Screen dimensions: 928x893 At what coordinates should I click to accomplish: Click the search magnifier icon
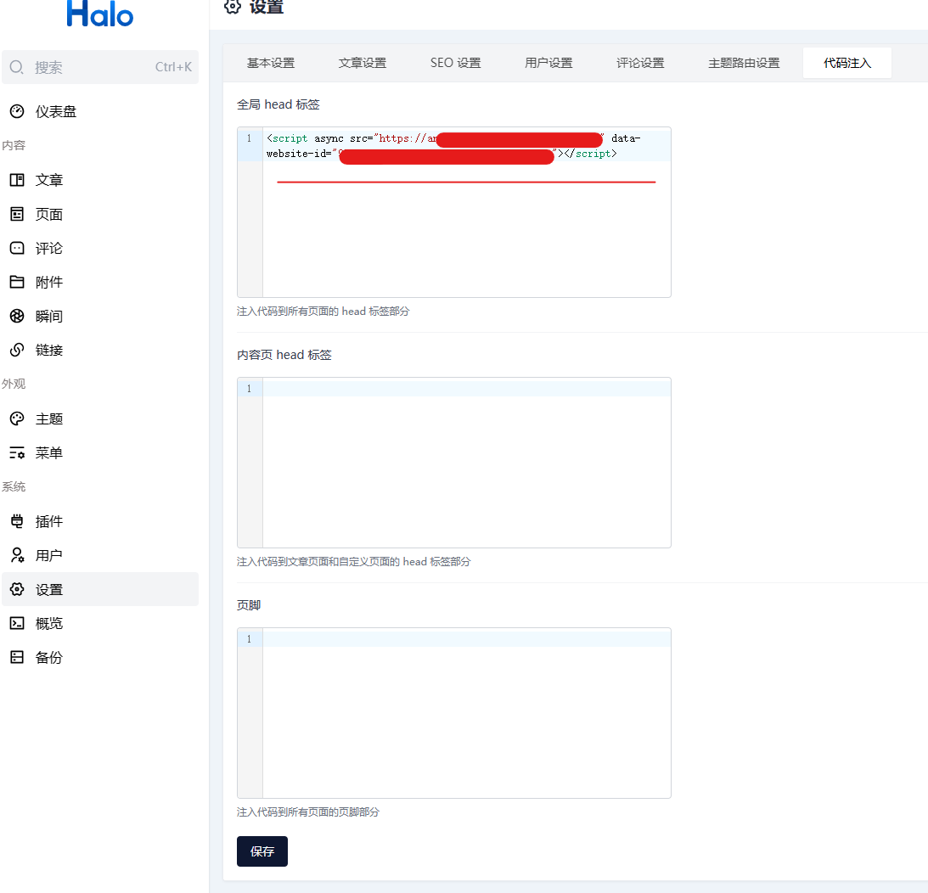point(17,67)
